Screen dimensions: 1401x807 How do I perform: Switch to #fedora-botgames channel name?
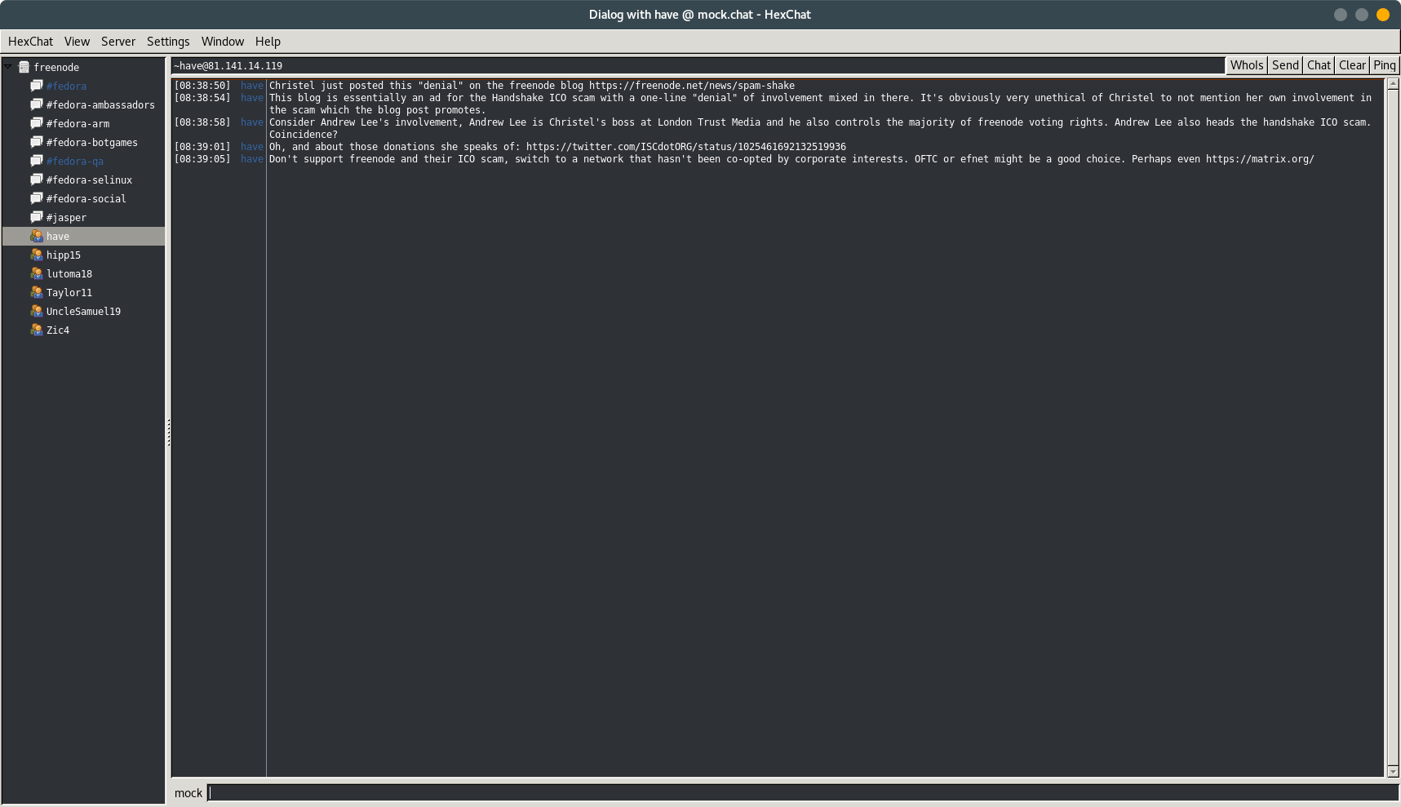[92, 142]
